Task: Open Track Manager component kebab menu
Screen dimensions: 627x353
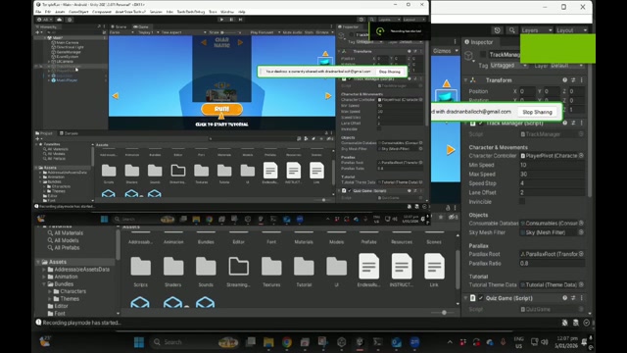Action: pyautogui.click(x=581, y=124)
